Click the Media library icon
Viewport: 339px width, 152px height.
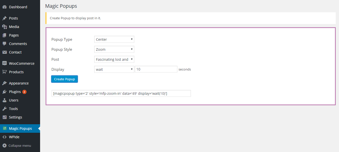tap(4, 27)
